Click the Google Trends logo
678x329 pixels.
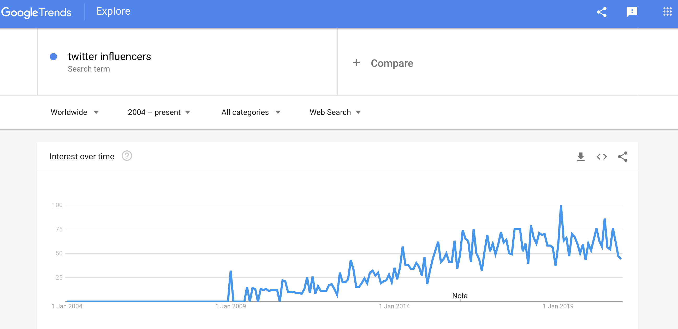(36, 12)
